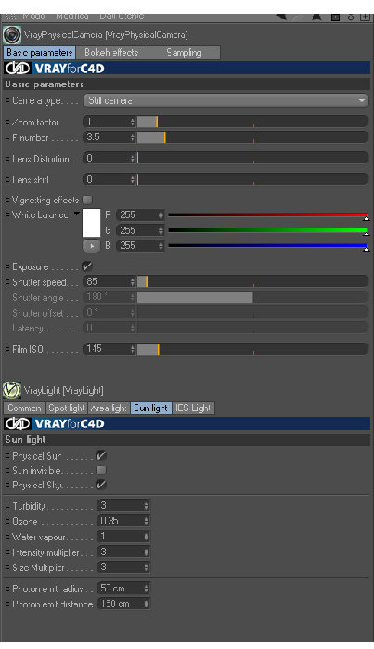Uncheck the Exposure checkbox
Image resolution: width=374 pixels, height=649 pixels.
87,266
